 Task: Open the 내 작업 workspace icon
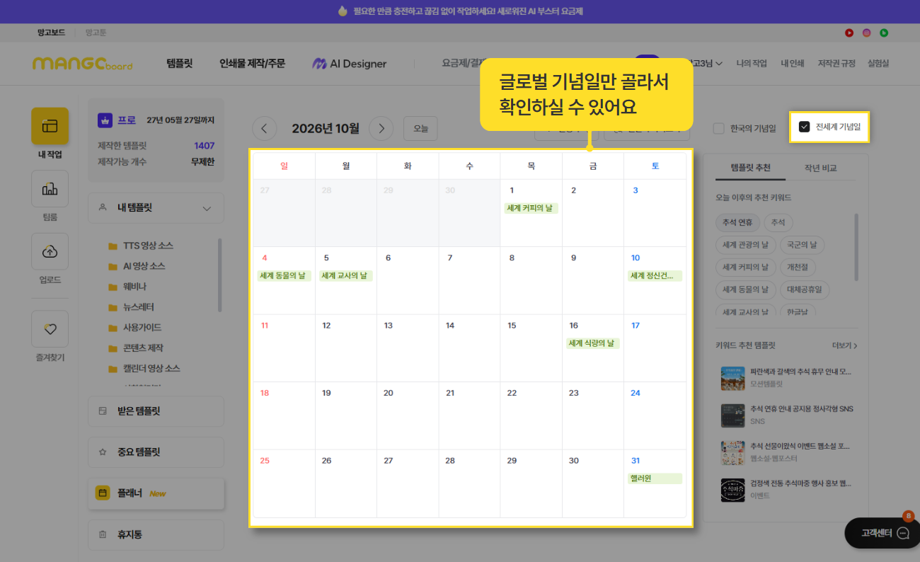pos(50,126)
